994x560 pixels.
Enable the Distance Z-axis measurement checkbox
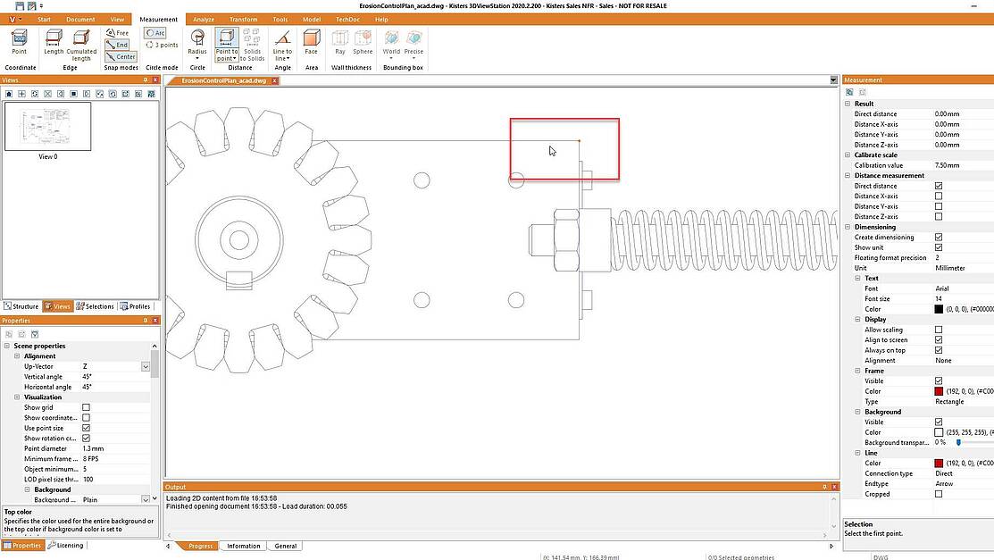pos(939,216)
